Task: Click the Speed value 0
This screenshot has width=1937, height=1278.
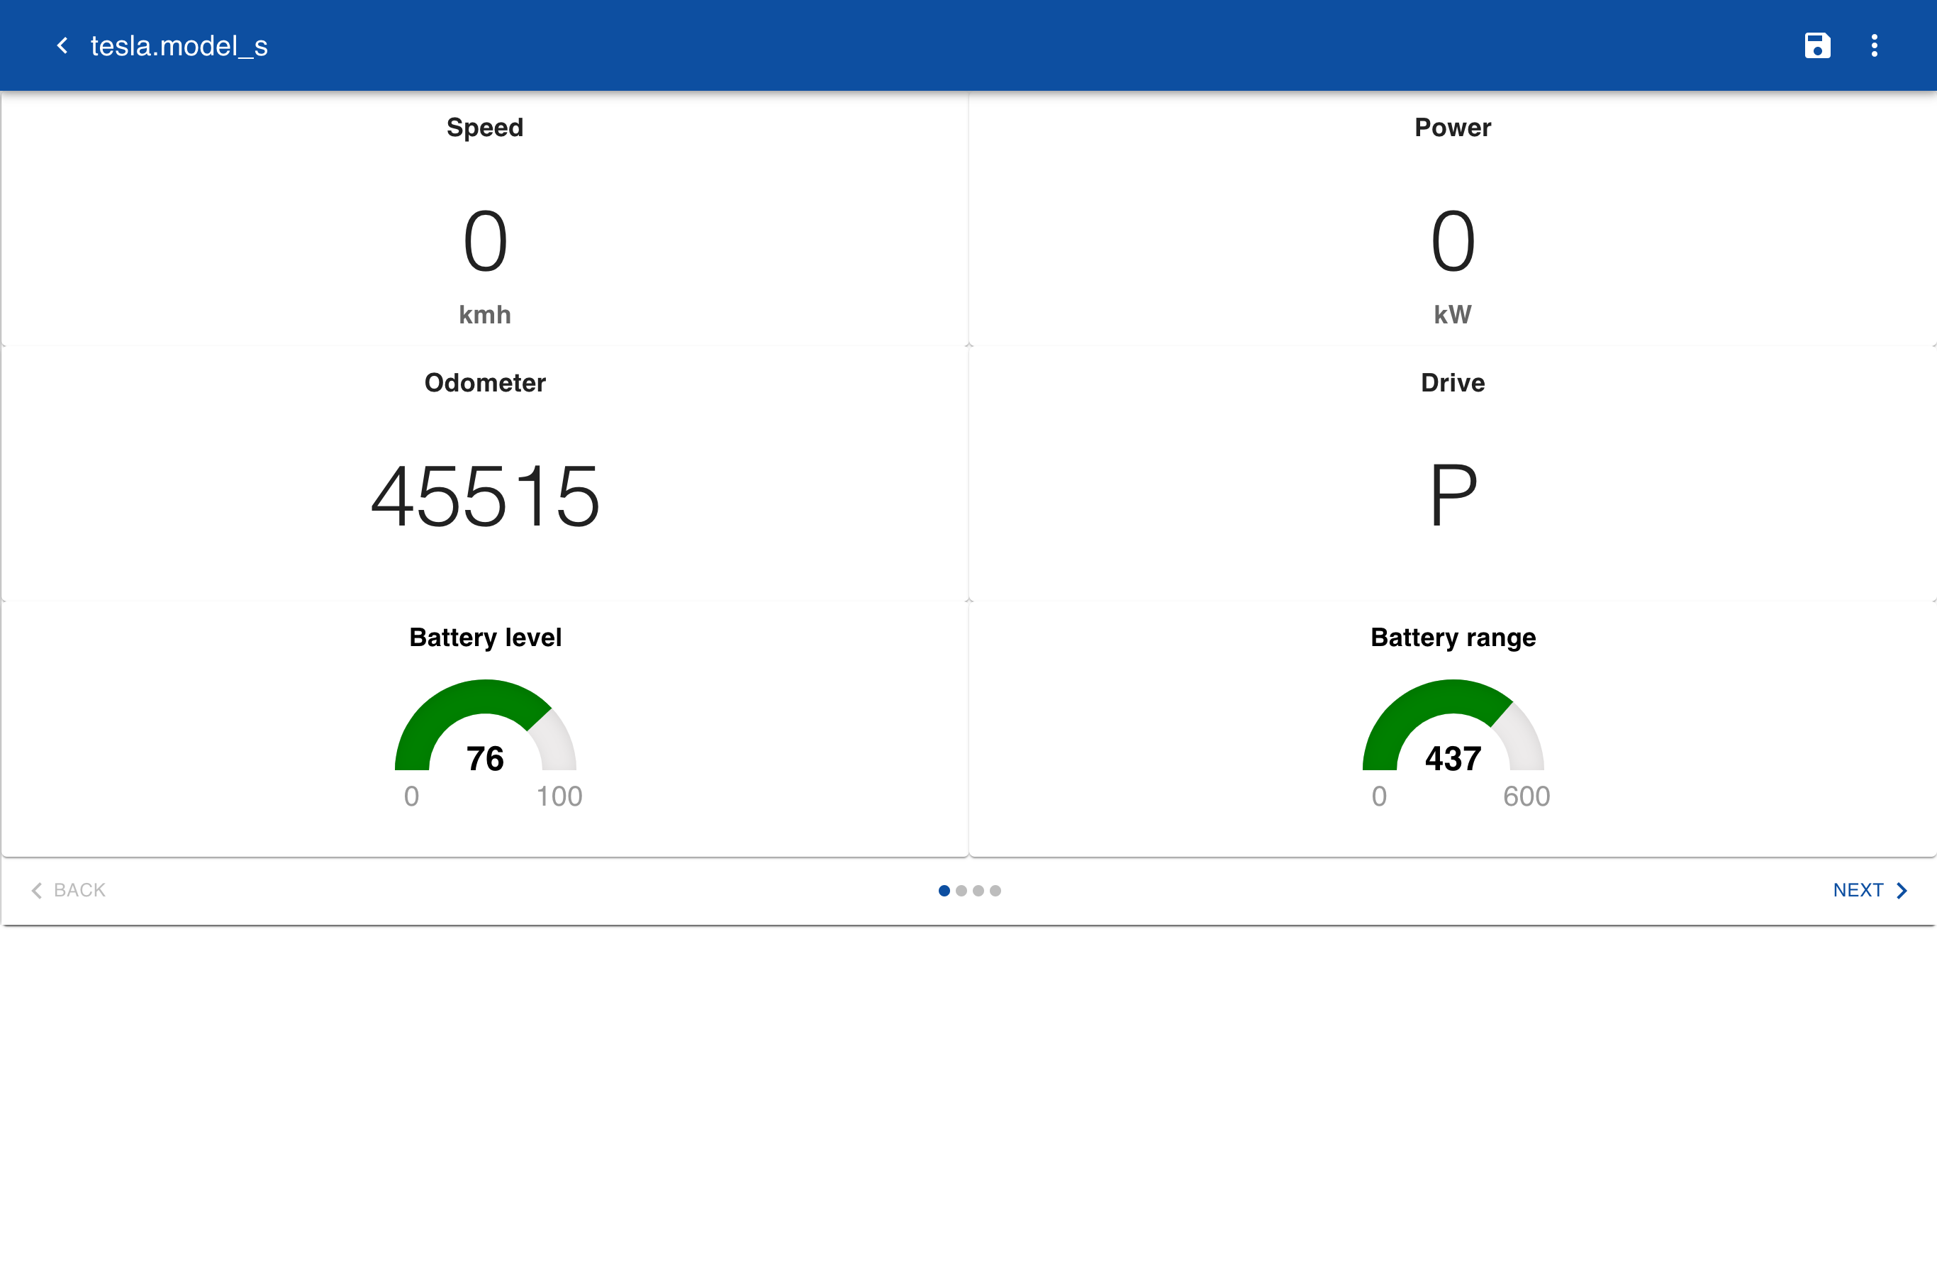Action: point(485,241)
